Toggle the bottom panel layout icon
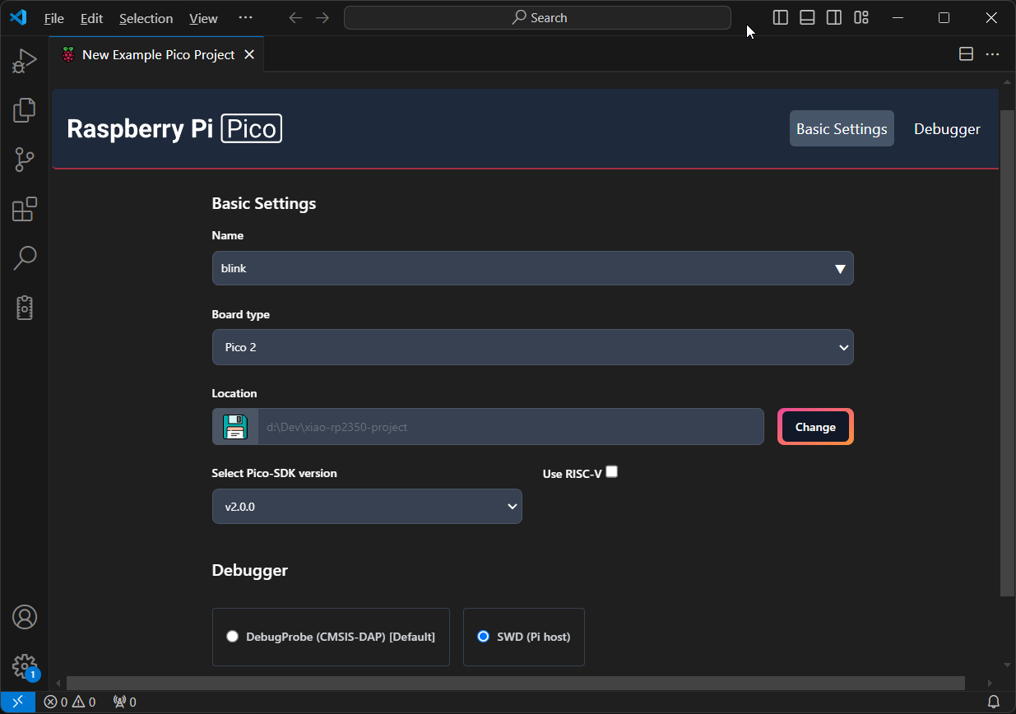The height and width of the screenshot is (714, 1016). pos(807,17)
